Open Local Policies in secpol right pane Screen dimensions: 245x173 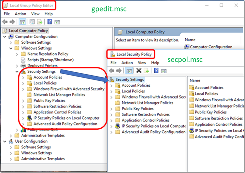click(x=206, y=94)
